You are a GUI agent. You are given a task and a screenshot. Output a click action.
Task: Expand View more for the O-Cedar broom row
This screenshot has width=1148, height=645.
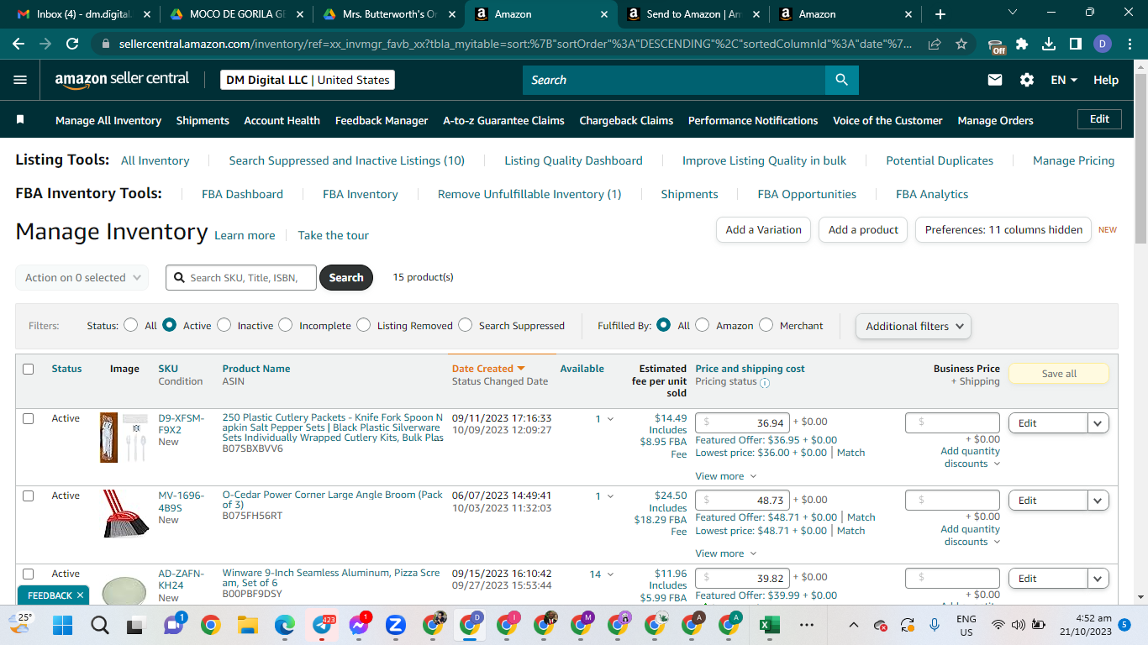tap(726, 553)
